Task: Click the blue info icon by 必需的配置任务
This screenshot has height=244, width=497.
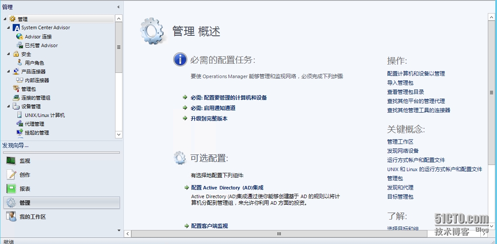Action: click(180, 59)
